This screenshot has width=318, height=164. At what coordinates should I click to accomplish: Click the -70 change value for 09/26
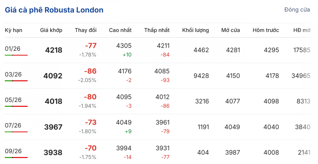tap(90, 148)
